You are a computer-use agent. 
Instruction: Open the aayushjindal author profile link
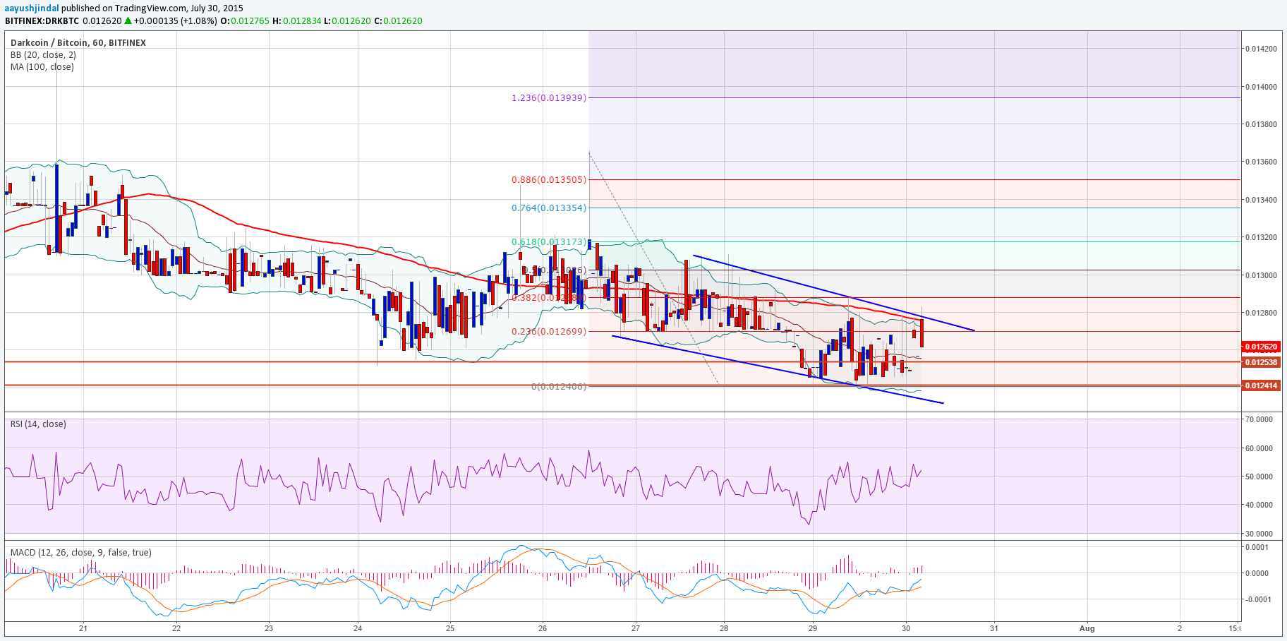pyautogui.click(x=32, y=8)
